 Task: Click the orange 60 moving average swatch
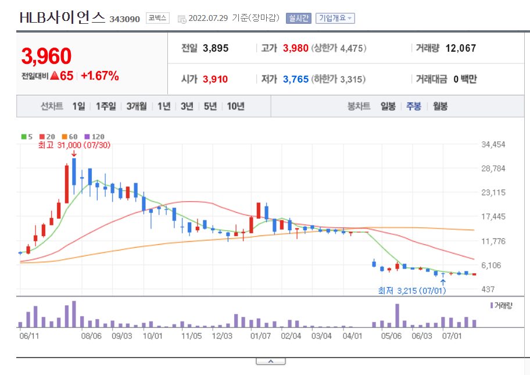click(65, 137)
